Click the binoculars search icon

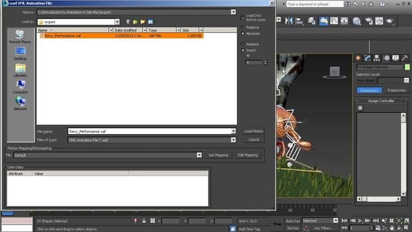pyautogui.click(x=348, y=4)
